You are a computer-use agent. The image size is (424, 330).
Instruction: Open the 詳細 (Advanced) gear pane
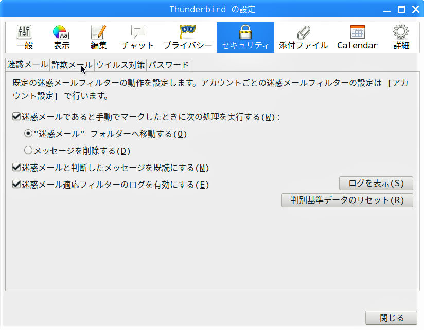401,38
